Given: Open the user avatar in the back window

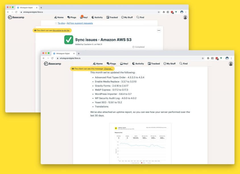Looking at the screenshot, I should (x=185, y=17).
